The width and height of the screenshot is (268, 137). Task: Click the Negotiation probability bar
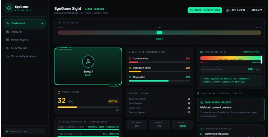160,81
